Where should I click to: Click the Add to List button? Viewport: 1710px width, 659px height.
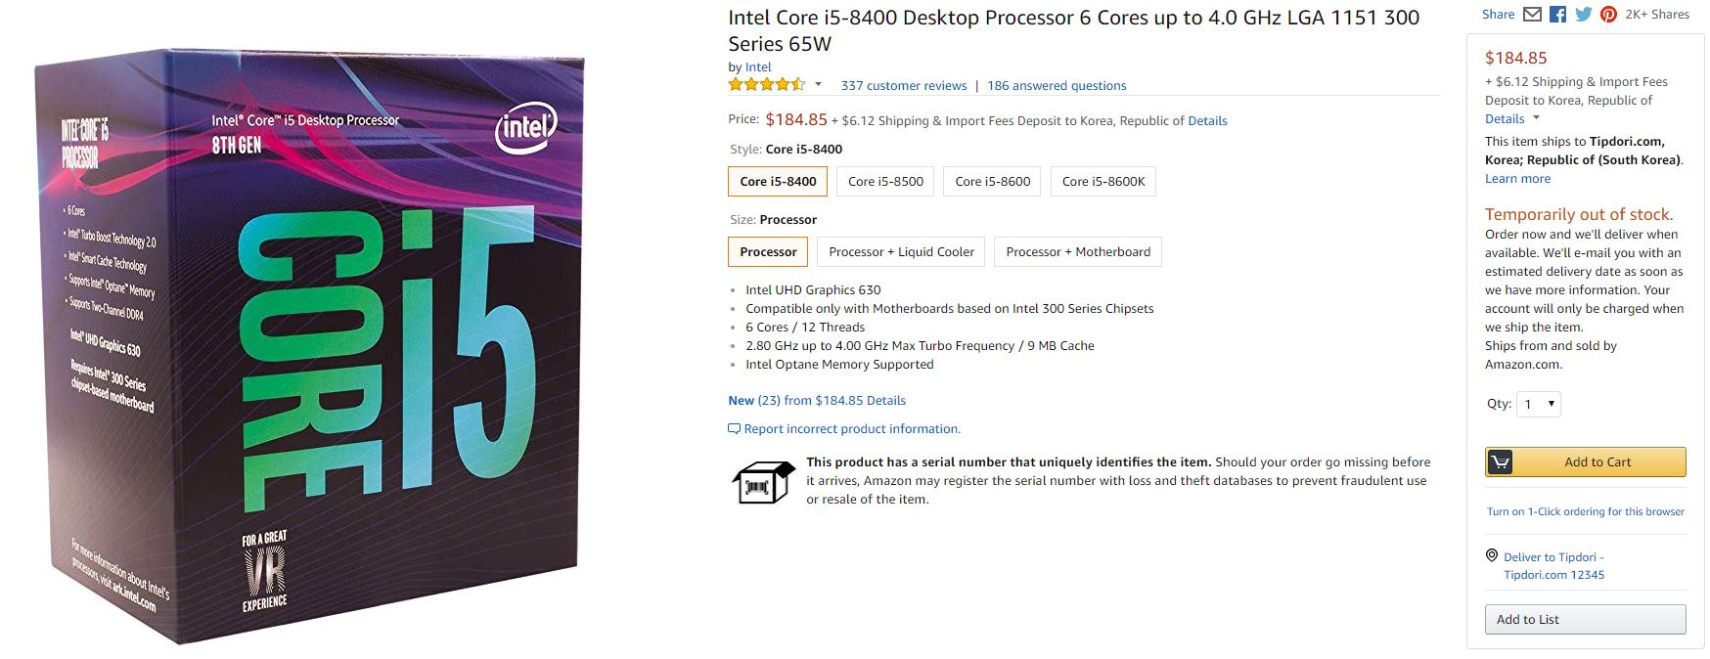click(1585, 620)
